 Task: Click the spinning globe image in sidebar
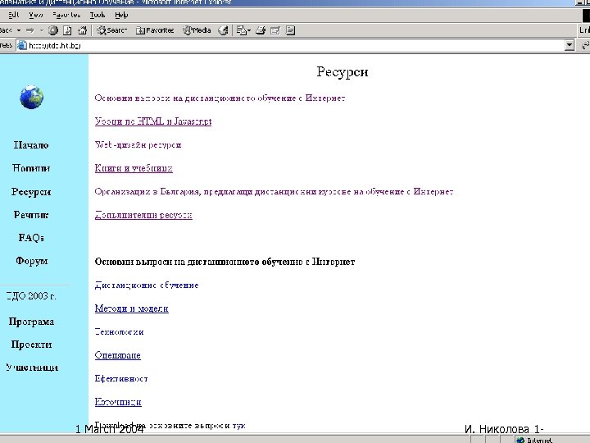pyautogui.click(x=32, y=97)
